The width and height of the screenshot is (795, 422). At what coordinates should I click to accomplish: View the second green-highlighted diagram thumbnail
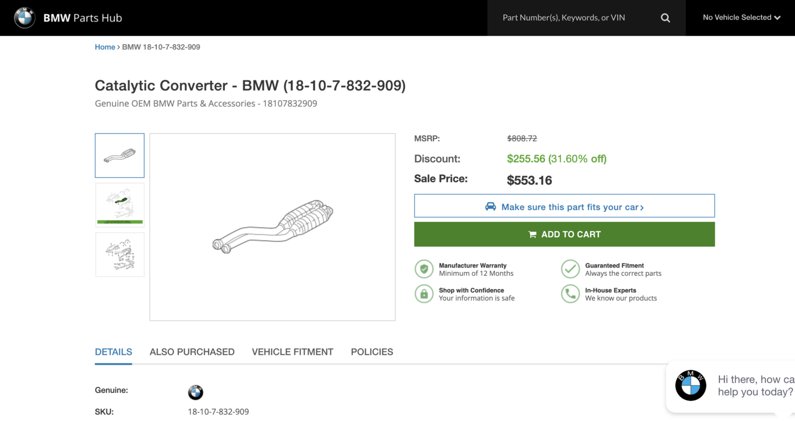tap(120, 205)
